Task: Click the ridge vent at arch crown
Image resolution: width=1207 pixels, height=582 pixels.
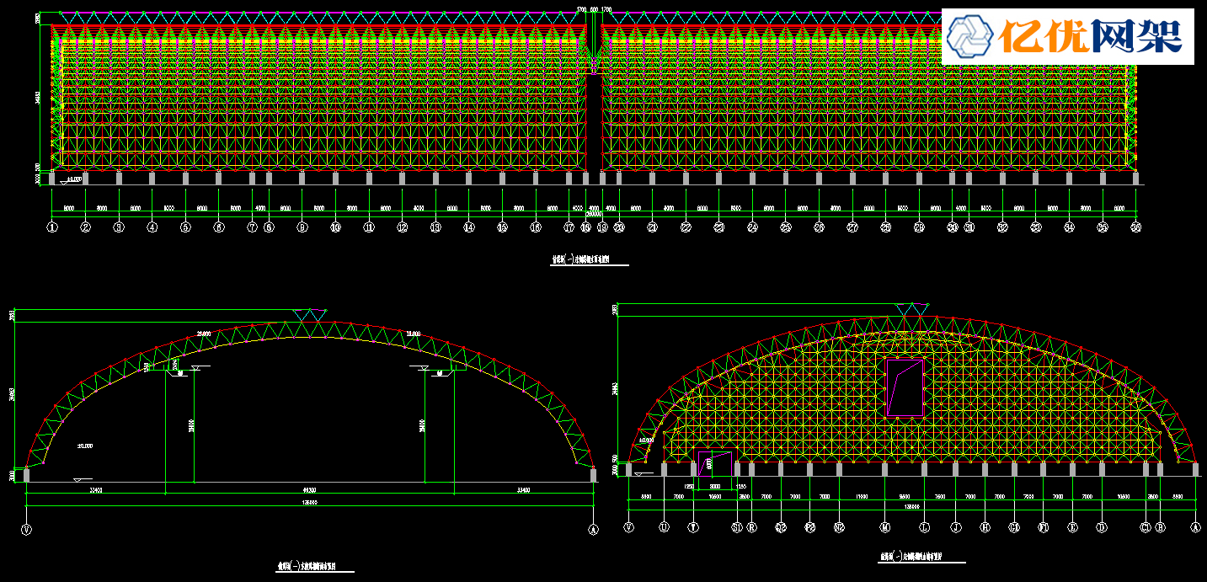Action: [x=308, y=316]
